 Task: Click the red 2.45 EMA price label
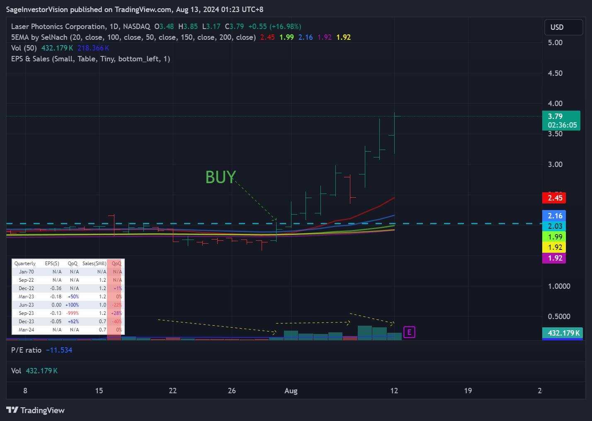554,198
